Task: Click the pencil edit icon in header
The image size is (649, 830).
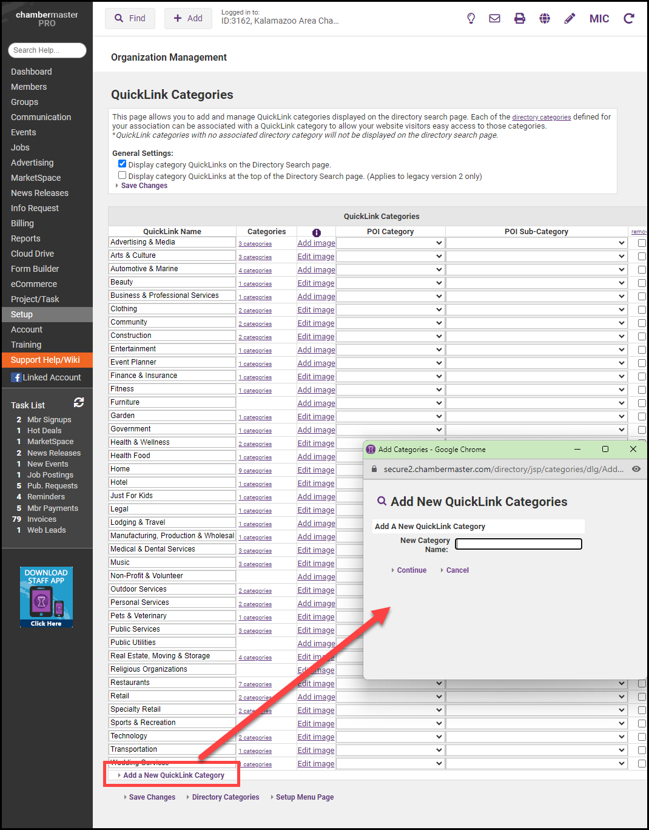Action: (x=570, y=19)
